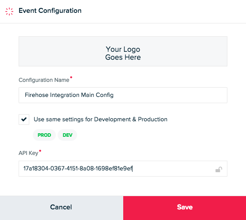Click the API key value starting with 17a18304

(x=78, y=169)
